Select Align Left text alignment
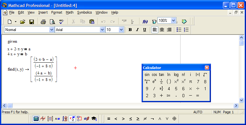Screen dimensions: 246x125 (155, 30)
